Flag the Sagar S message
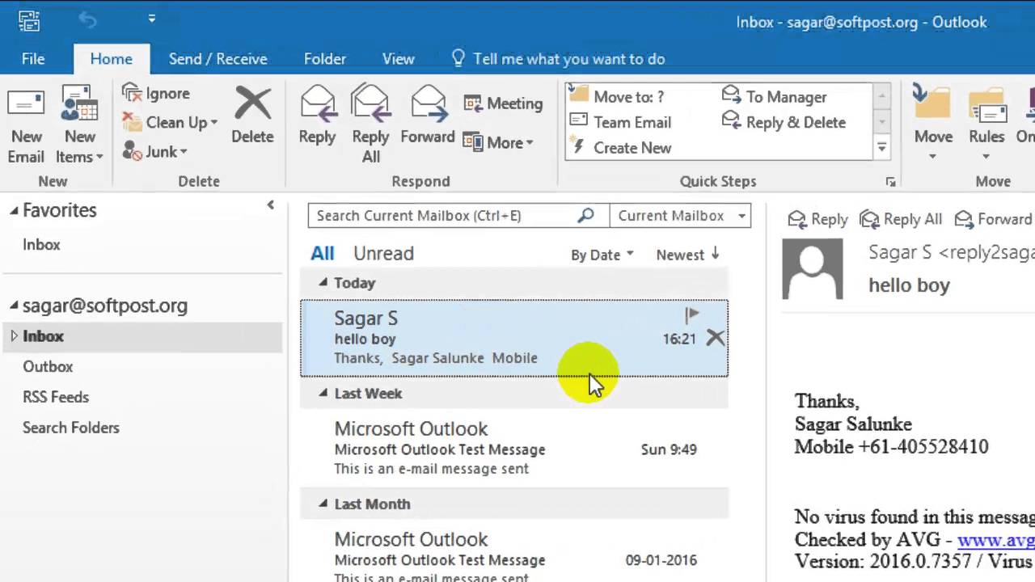 [x=692, y=314]
